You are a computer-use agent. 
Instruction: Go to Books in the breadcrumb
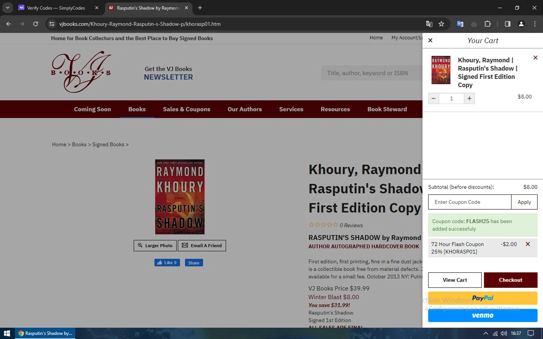(79, 145)
